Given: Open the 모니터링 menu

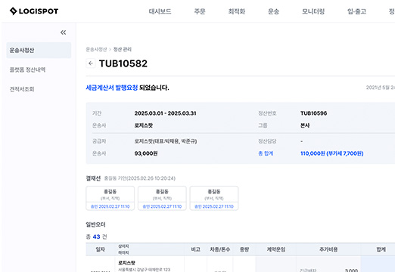Looking at the screenshot, I should click(x=313, y=11).
